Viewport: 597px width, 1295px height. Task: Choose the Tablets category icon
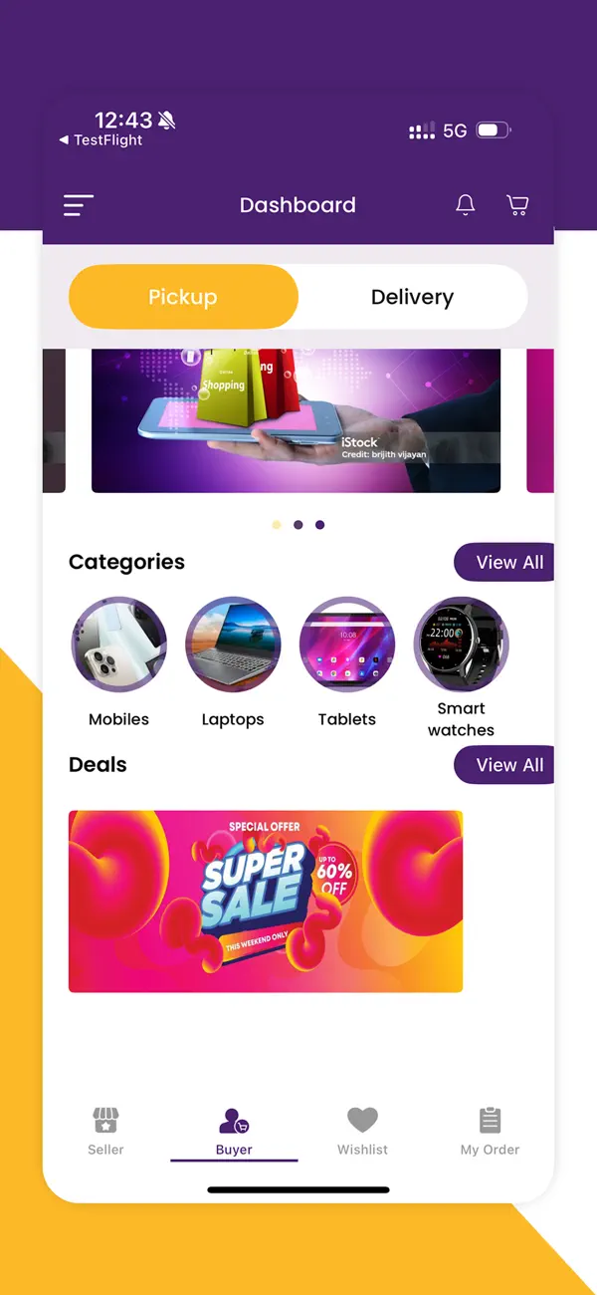point(347,645)
